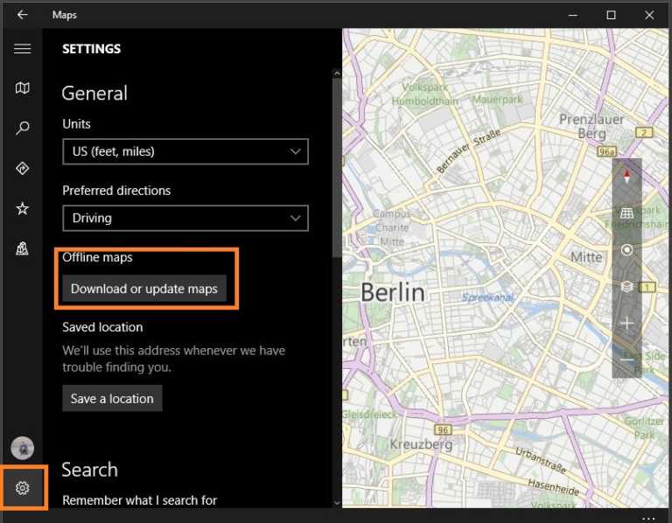Click the Prenzlauer Berg map label
Viewport: 672px width, 523px height.
point(591,126)
